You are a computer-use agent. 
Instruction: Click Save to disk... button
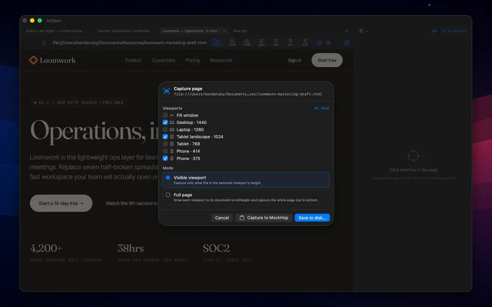click(312, 218)
